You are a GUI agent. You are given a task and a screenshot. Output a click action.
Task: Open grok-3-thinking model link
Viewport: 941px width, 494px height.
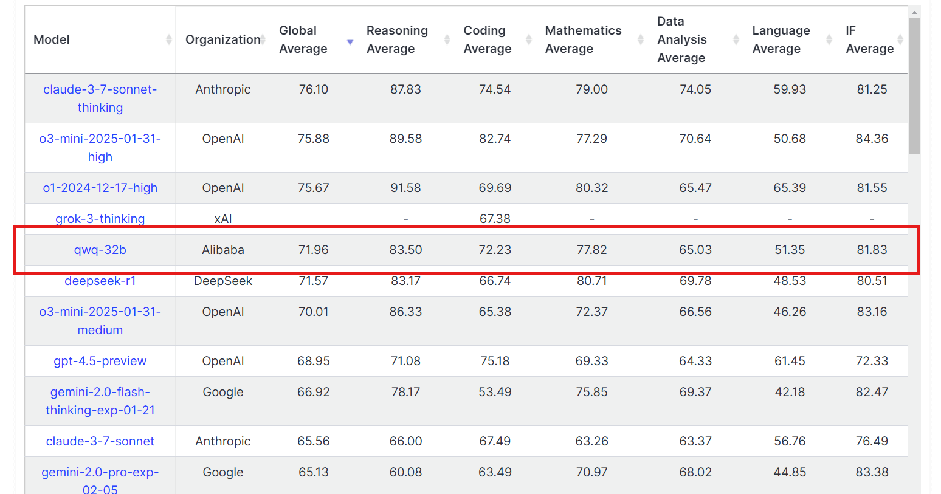pos(100,219)
